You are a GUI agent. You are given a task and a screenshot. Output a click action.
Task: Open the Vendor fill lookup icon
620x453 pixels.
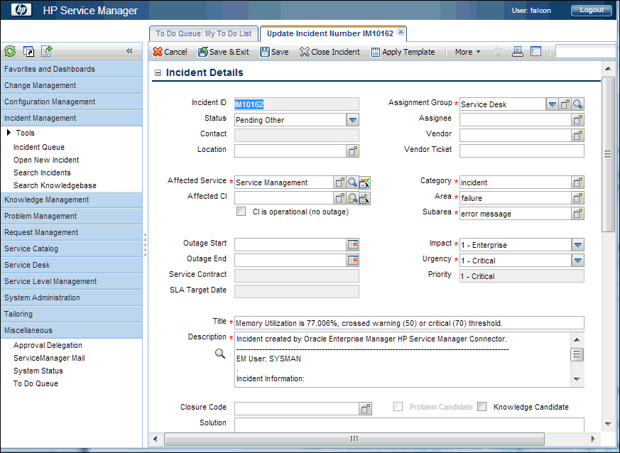click(x=577, y=136)
